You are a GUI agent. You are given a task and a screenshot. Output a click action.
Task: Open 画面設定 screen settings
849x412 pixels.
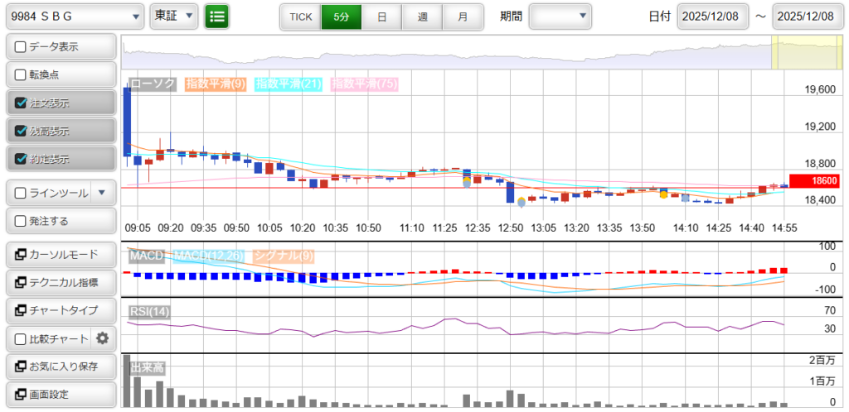coord(60,395)
